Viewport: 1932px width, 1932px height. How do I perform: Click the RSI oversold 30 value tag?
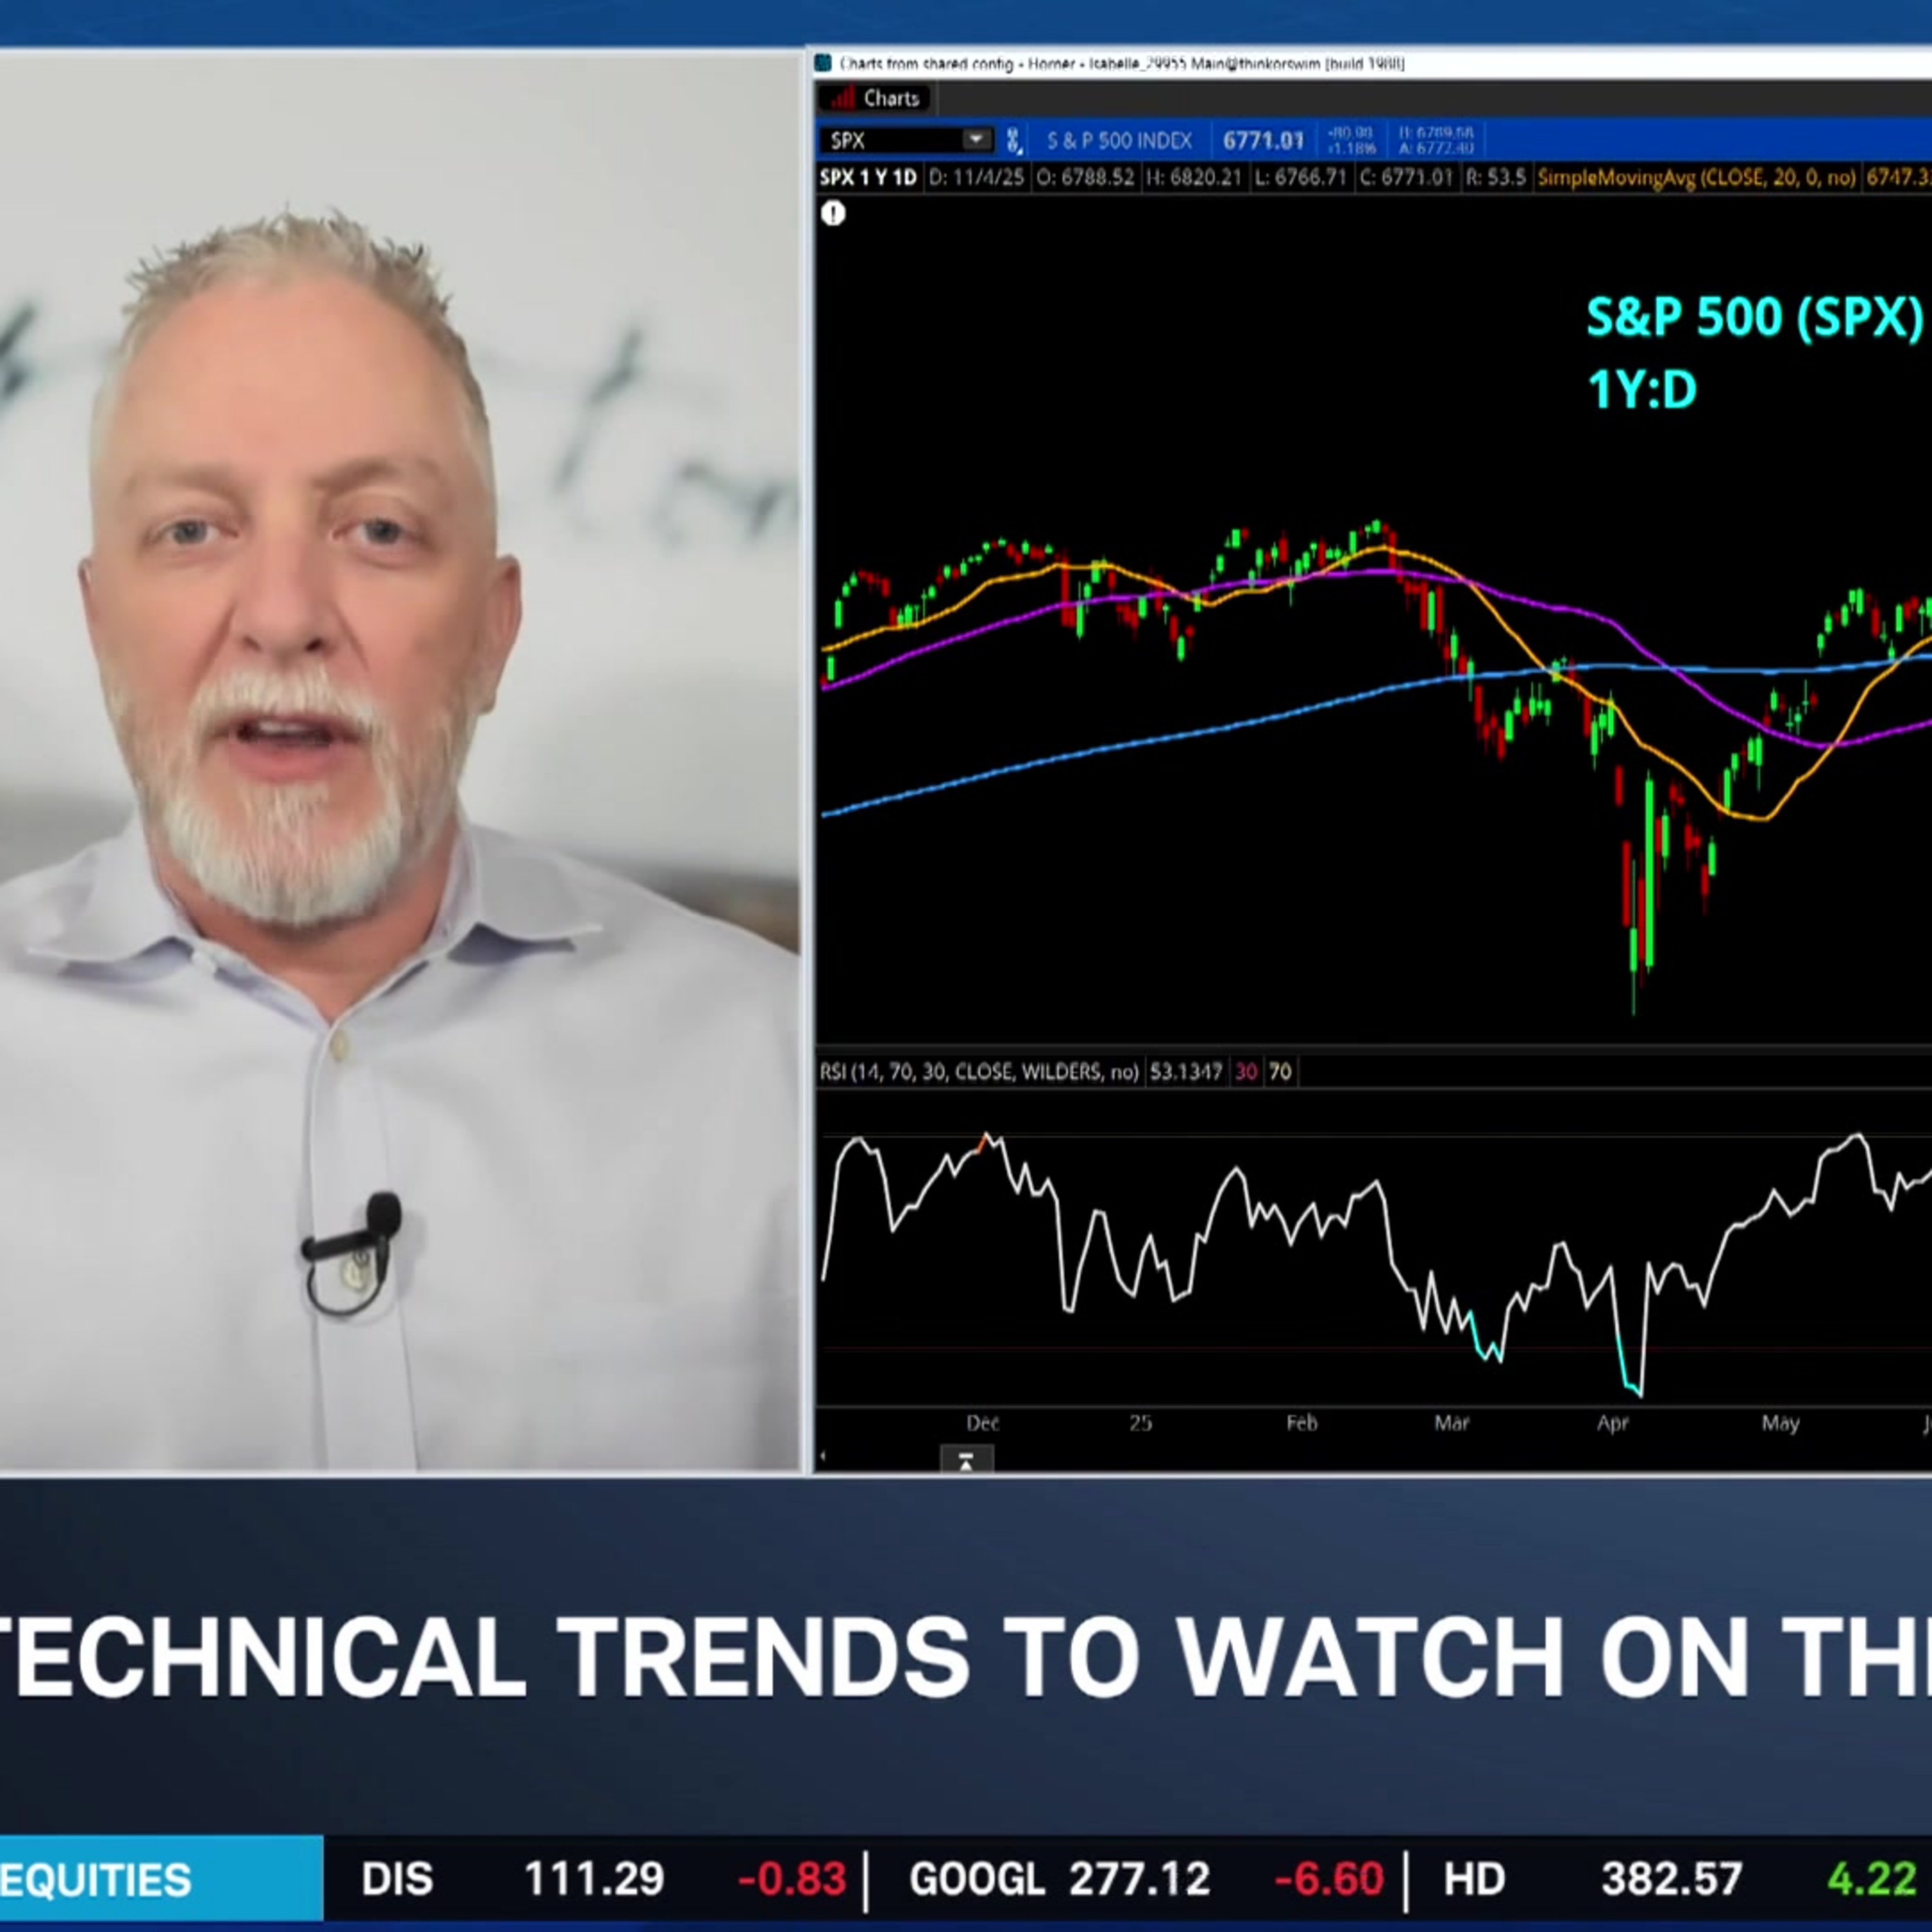[1246, 1072]
